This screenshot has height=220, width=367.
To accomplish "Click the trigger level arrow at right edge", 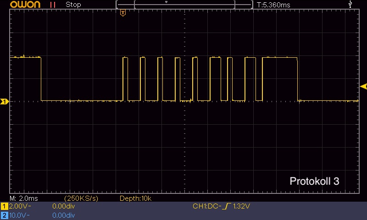I will click(x=363, y=87).
